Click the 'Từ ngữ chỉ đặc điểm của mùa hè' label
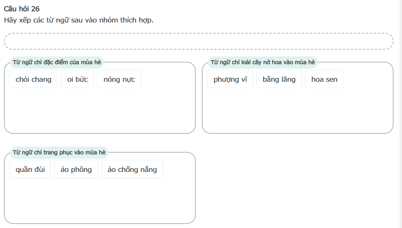Screen dimensions: 402x228 [x=57, y=62]
